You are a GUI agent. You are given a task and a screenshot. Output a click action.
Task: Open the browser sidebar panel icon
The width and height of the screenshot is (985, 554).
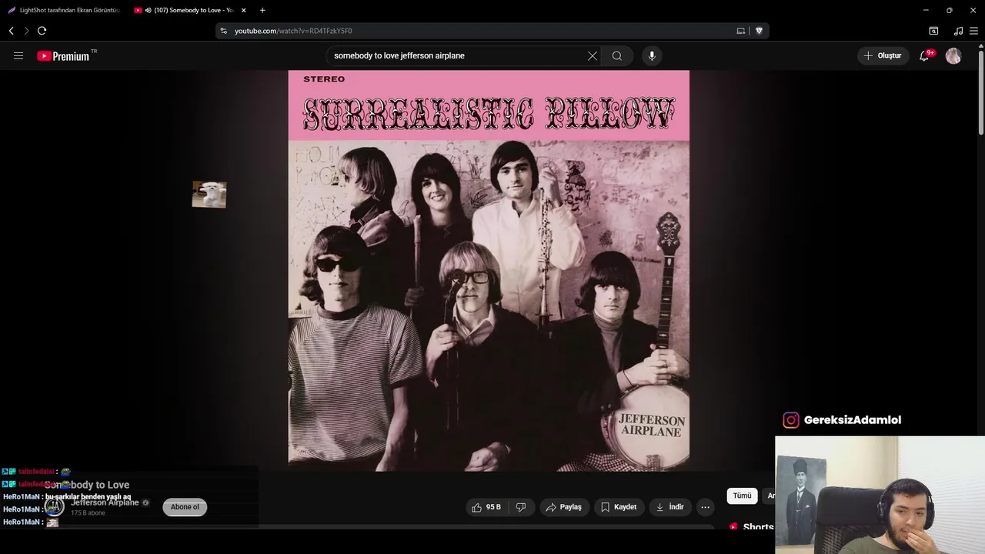pos(933,31)
